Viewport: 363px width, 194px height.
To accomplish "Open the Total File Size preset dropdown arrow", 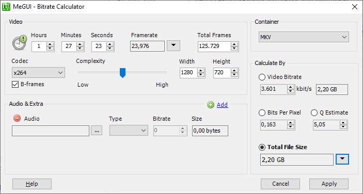I will click(342, 159).
